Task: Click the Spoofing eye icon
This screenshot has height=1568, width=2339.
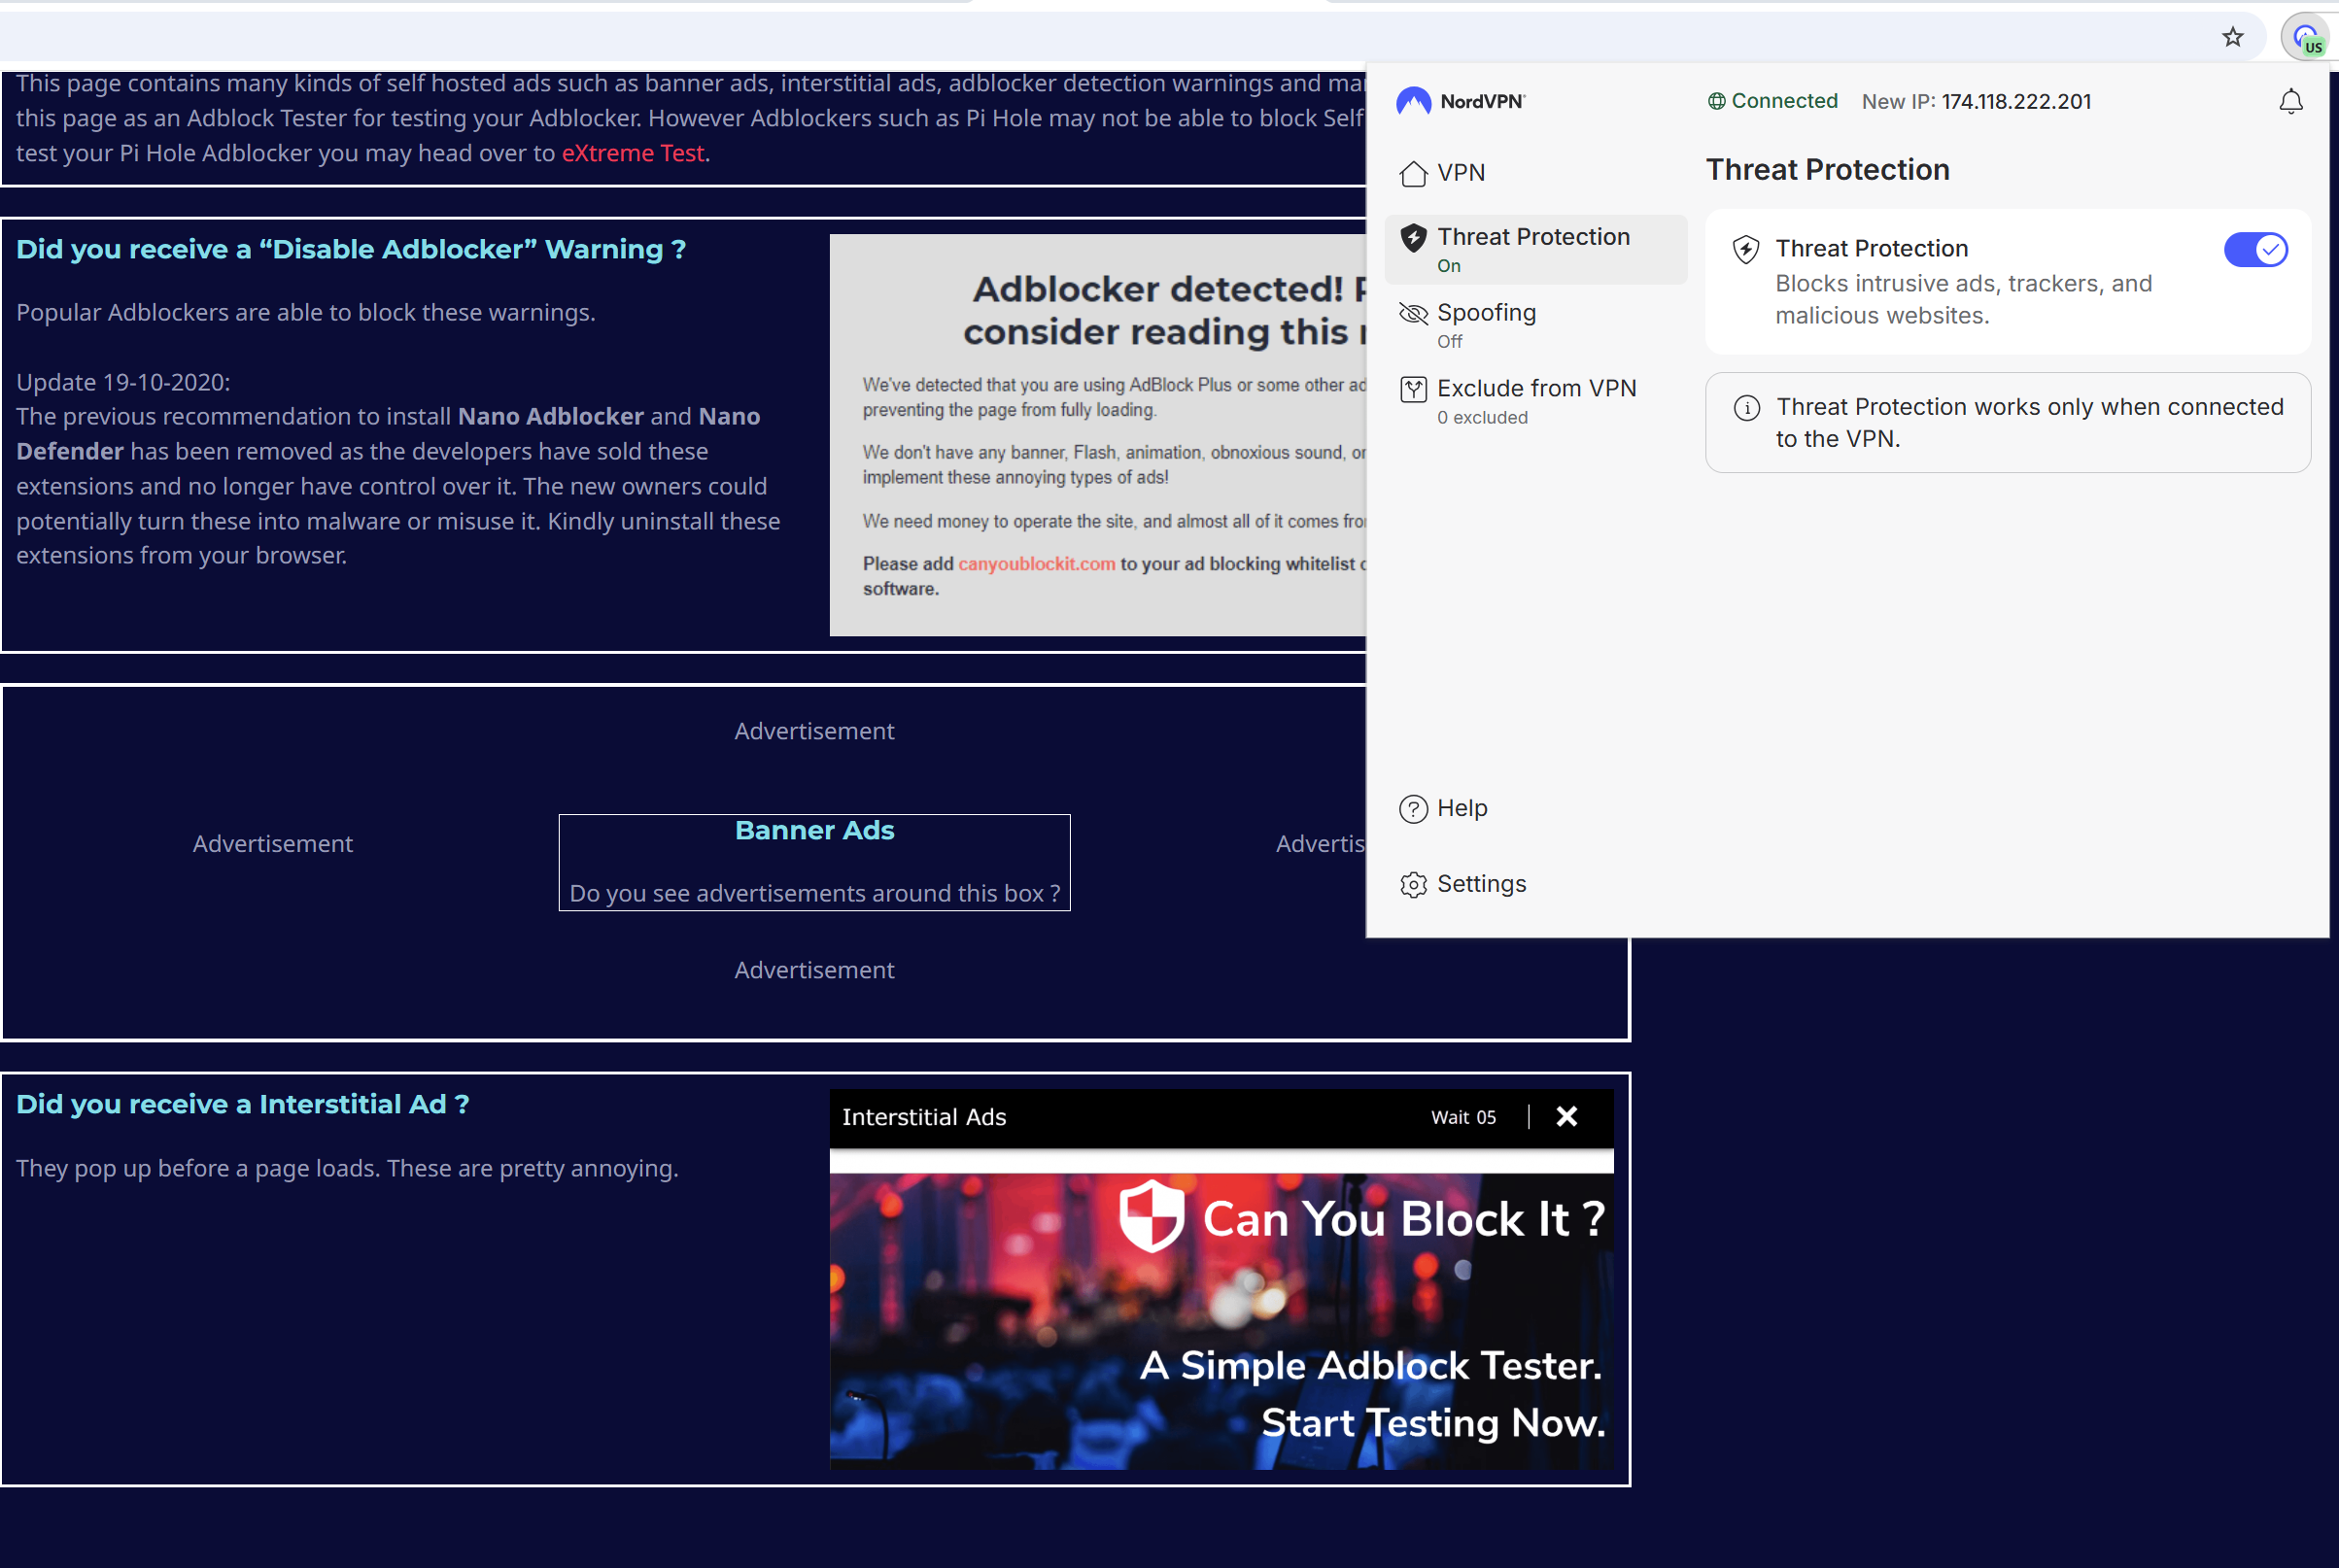Action: (1413, 313)
